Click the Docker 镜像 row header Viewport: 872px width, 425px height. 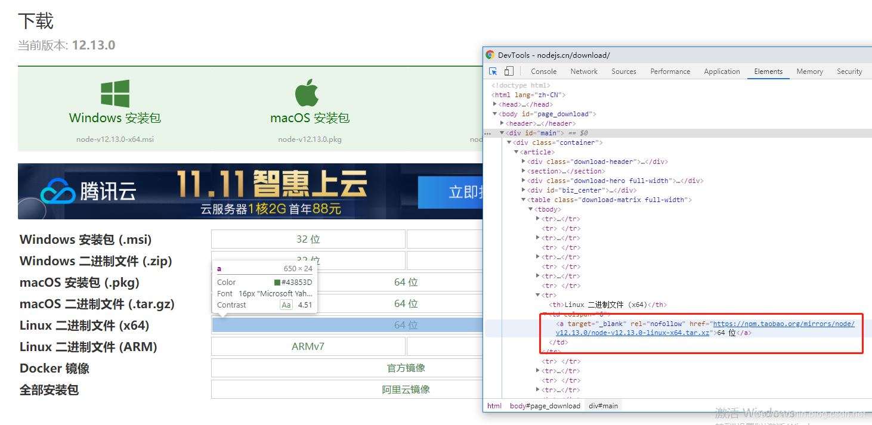(55, 368)
